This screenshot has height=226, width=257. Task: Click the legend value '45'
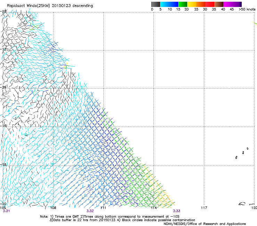232,9
